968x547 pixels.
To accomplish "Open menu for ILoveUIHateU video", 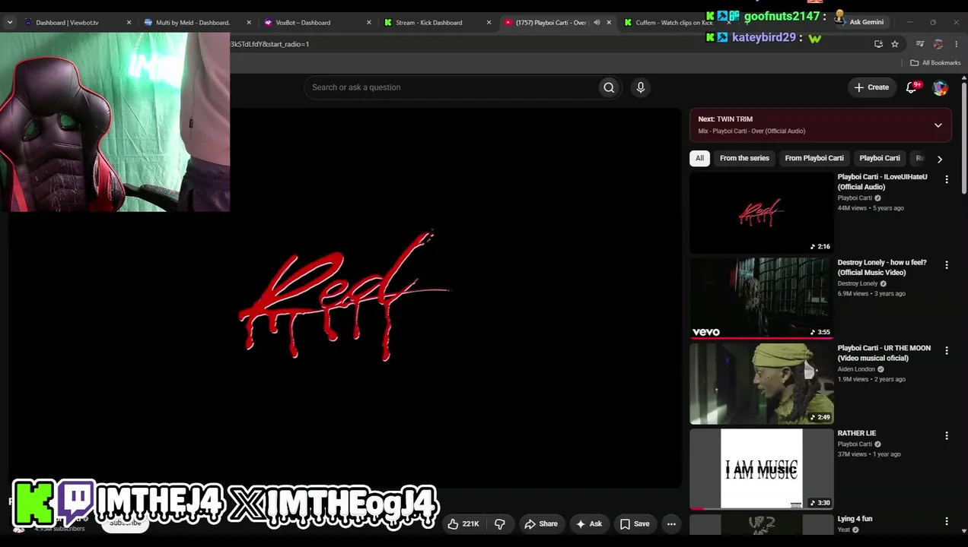I will [x=947, y=180].
